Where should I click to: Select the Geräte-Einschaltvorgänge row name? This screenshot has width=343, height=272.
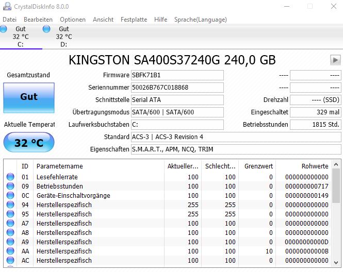point(73,195)
